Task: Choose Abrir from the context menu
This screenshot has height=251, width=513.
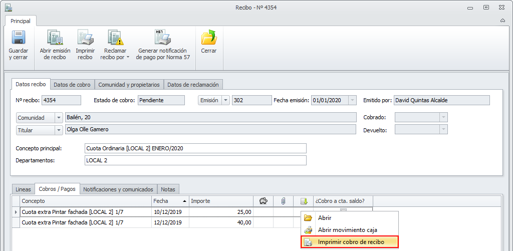Action: tap(349, 218)
